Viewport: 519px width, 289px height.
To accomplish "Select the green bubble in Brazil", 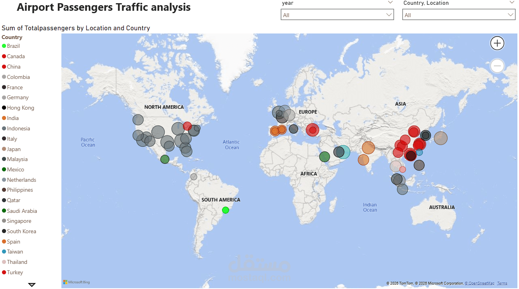I will click(x=225, y=210).
